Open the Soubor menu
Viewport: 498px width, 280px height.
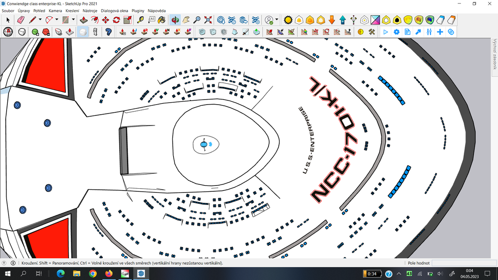pos(8,11)
